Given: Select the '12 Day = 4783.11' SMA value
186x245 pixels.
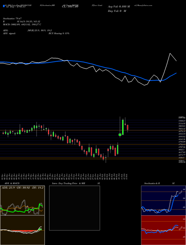Looking at the screenshot, I should 15,7.
